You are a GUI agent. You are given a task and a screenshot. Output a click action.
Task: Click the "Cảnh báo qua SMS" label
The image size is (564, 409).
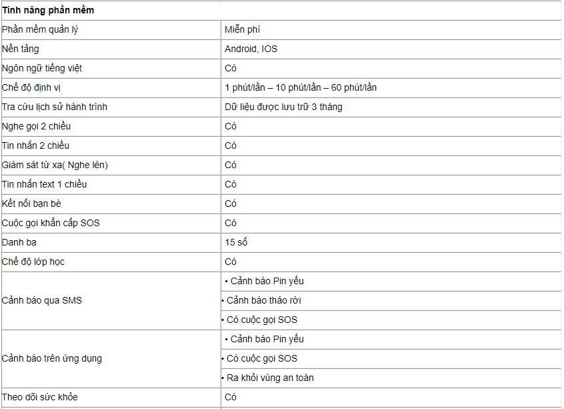(42, 300)
